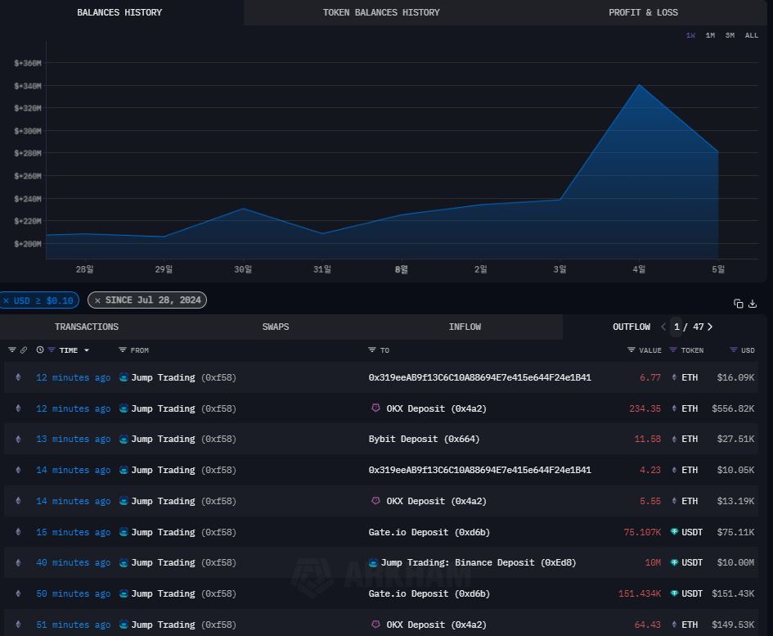The height and width of the screenshot is (636, 773).
Task: Open the 40 minutes ago transaction link
Action: coord(73,562)
